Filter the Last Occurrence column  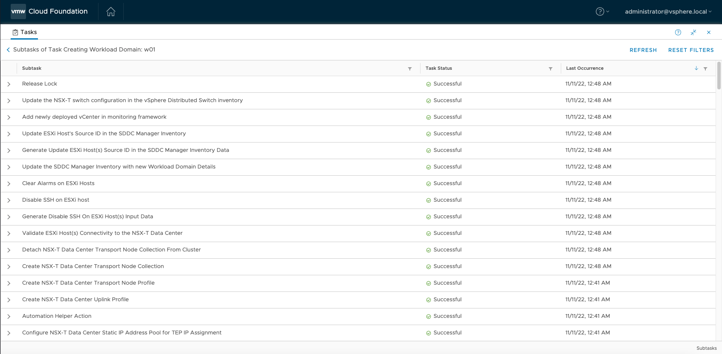click(705, 69)
